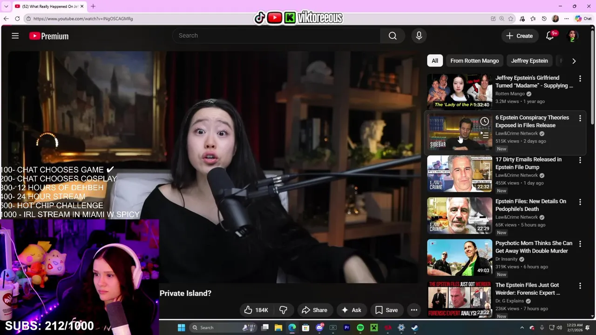Open the browser zoom magnifier icon
This screenshot has height=335, width=596.
(x=501, y=19)
